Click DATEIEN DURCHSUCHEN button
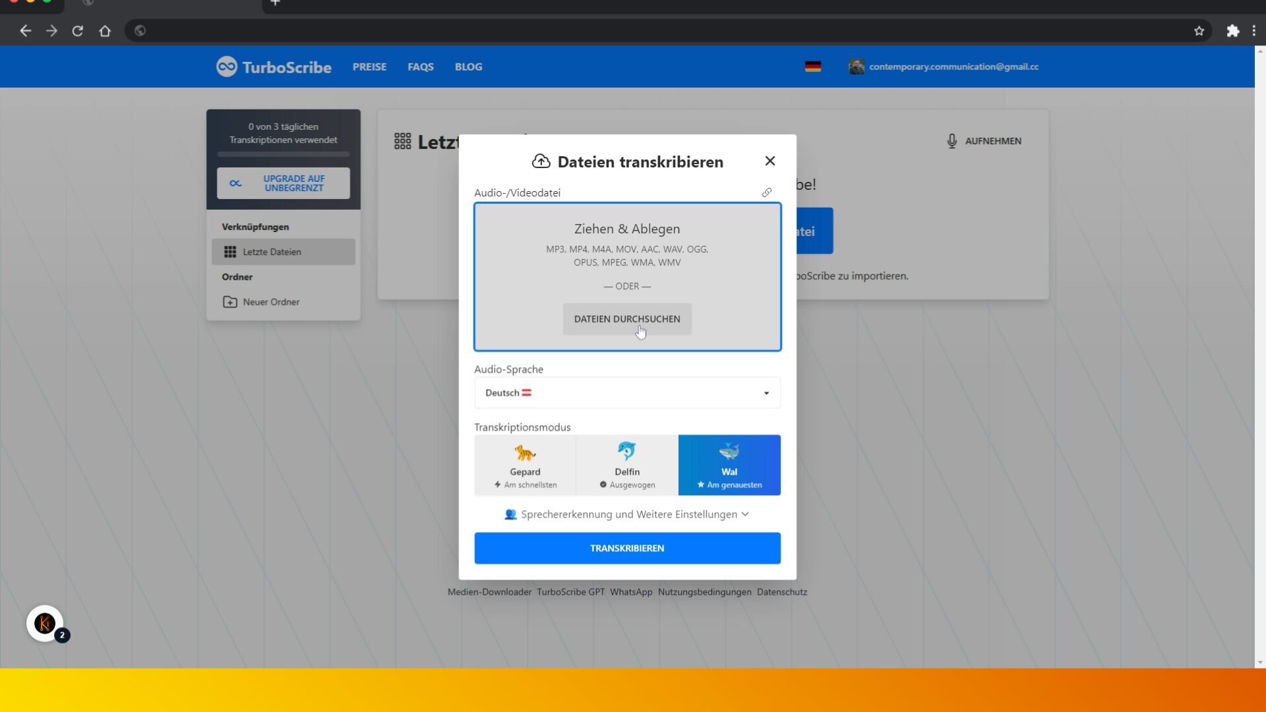 [x=627, y=319]
